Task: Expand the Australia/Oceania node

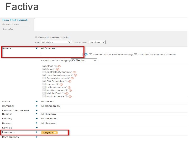Action: pyautogui.click(x=44, y=72)
